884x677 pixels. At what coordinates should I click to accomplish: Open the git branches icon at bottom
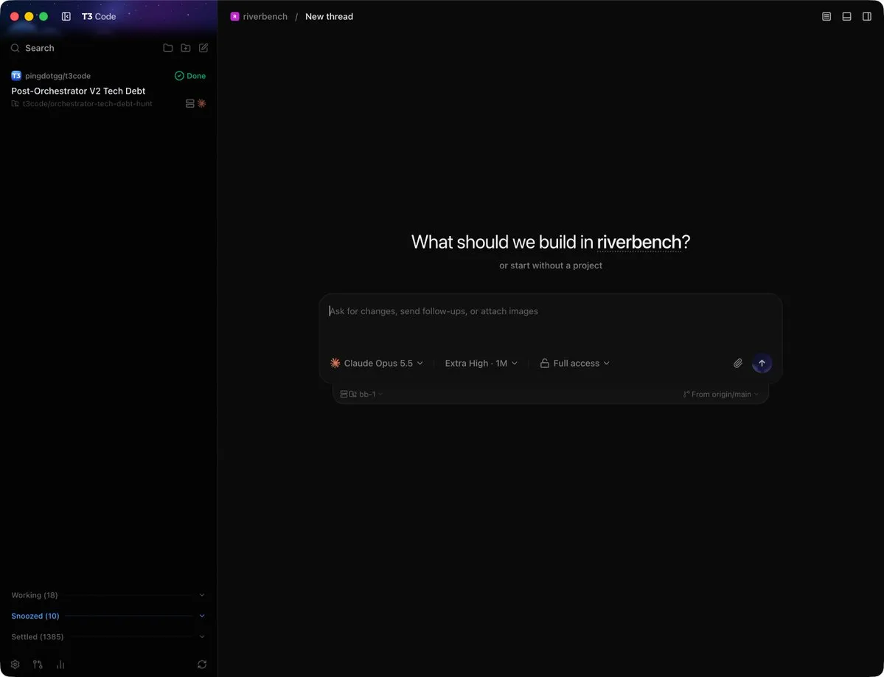tap(38, 664)
